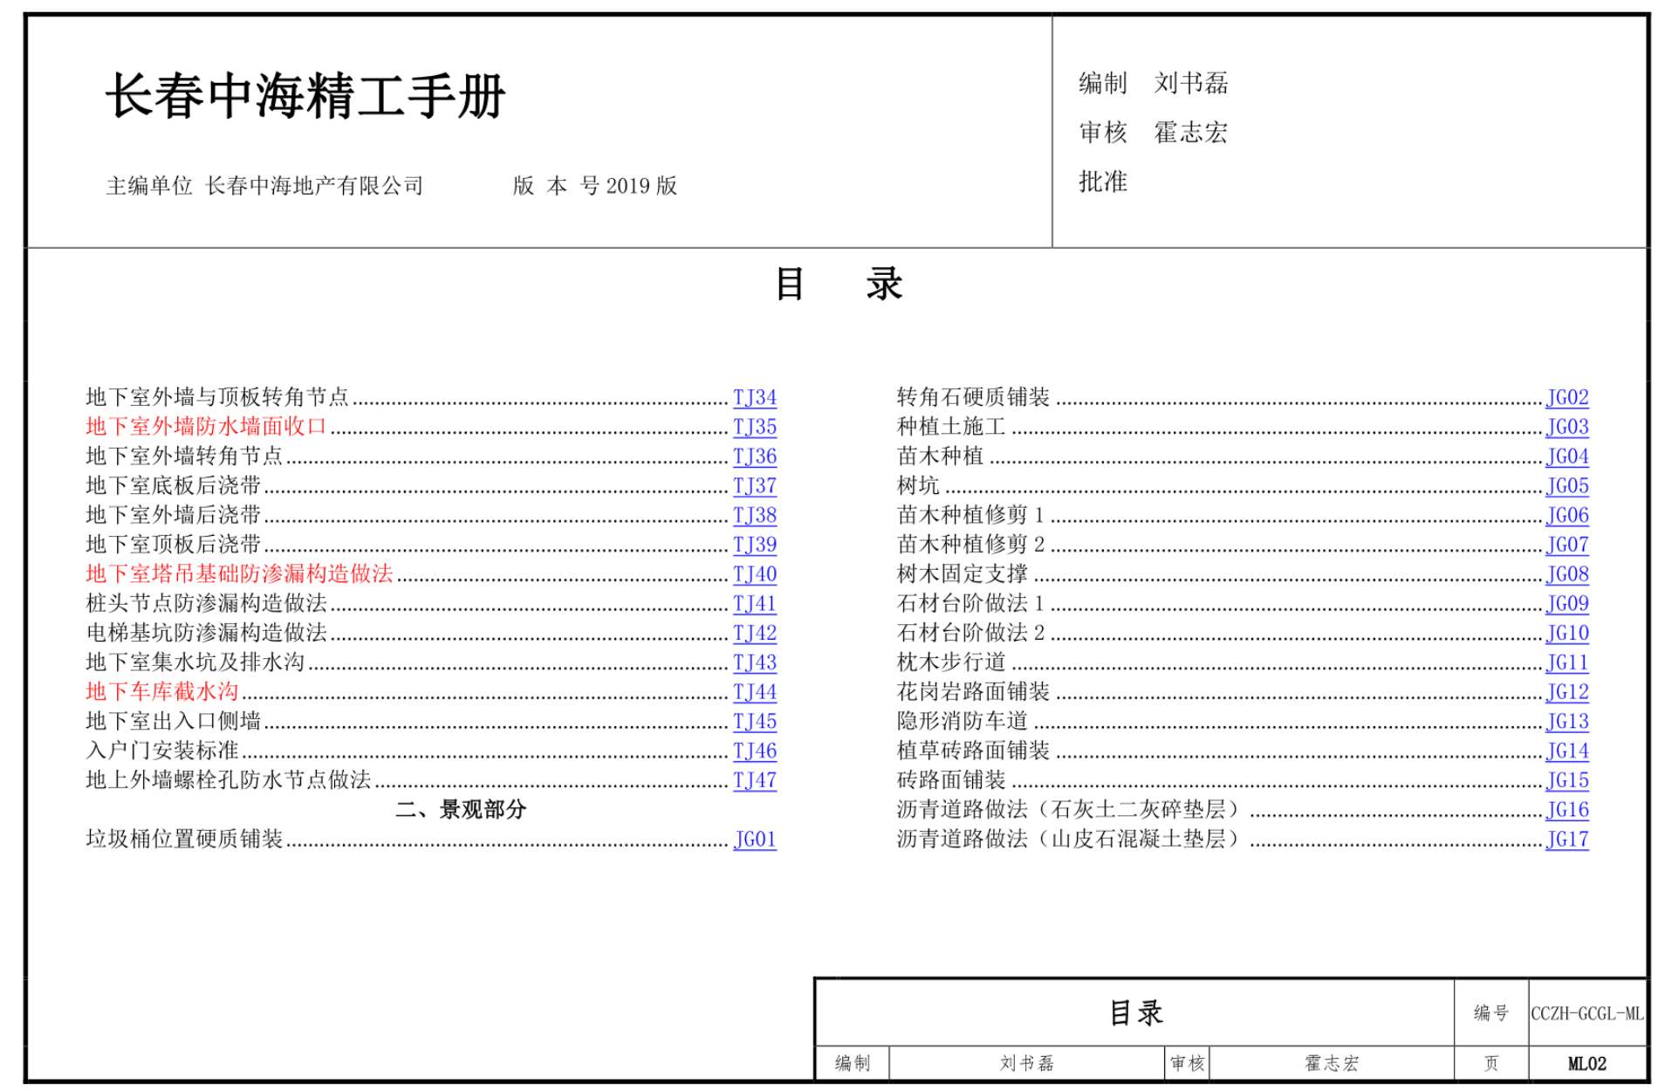This screenshot has width=1658, height=1091.
Task: Go to TJ47 linked page
Action: [x=754, y=781]
